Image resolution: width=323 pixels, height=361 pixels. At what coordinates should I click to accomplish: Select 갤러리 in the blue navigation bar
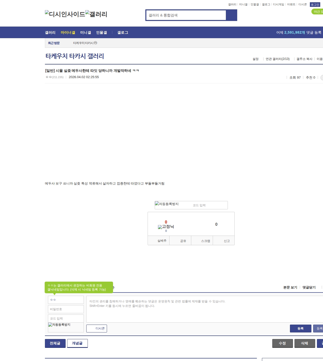point(50,33)
